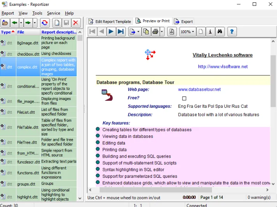This screenshot has width=277, height=207.
Task: Expand the green back arrow history dropdown
Action: click(x=21, y=23)
